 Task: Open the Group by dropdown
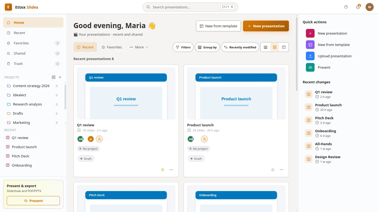point(207,47)
